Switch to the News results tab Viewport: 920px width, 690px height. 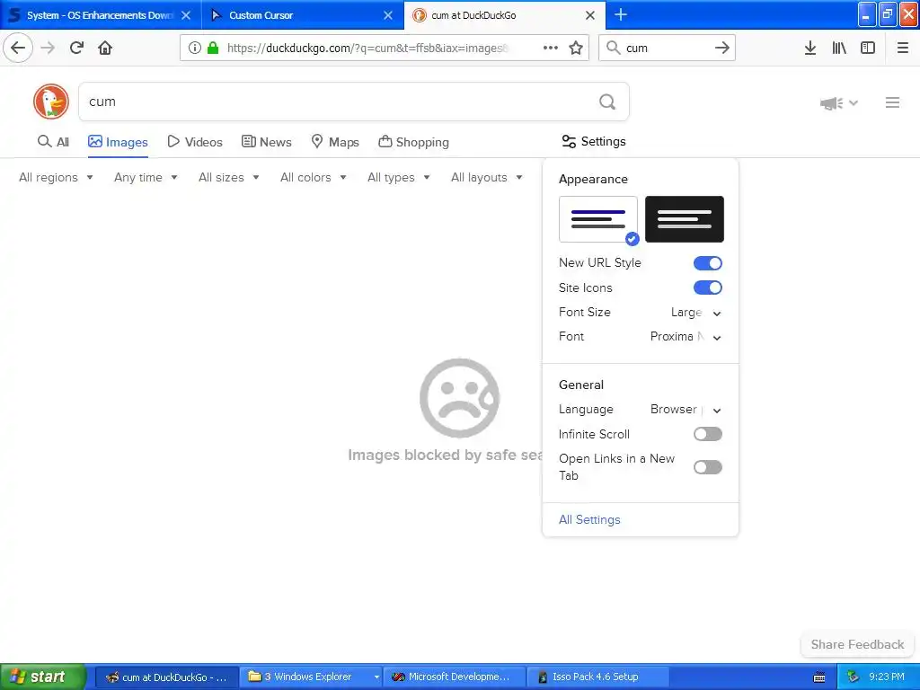[266, 142]
